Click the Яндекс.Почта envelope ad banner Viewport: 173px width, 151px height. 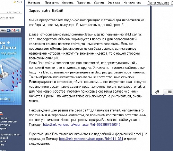[11, 71]
